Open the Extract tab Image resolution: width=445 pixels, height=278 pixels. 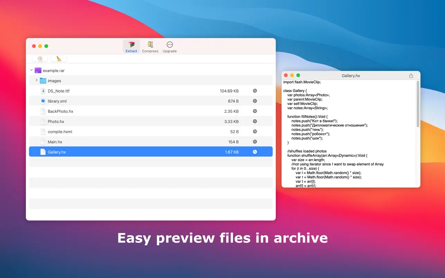(x=131, y=47)
